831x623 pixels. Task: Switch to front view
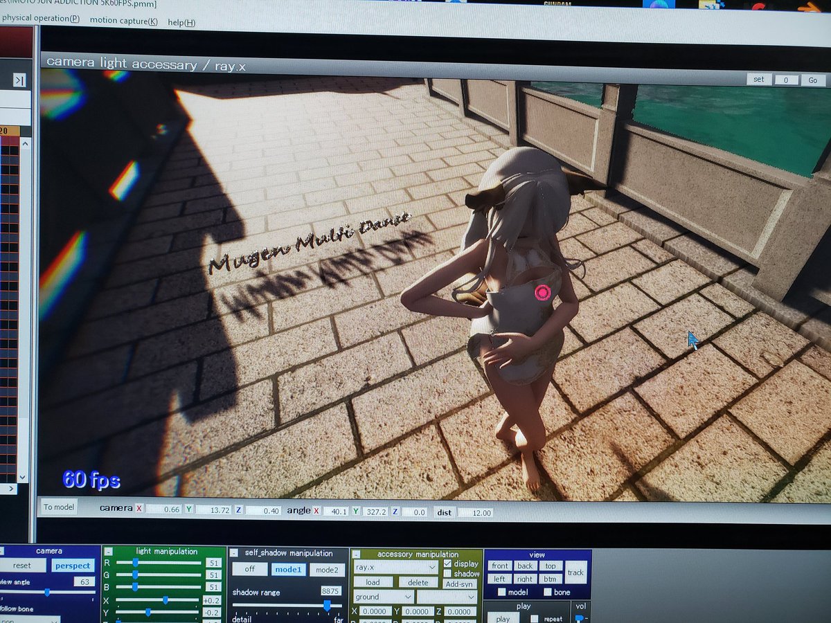coord(500,566)
